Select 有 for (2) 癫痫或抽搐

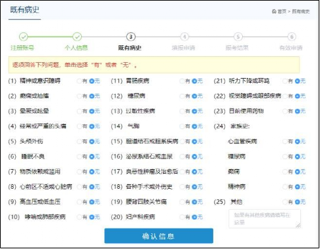tap(79, 96)
